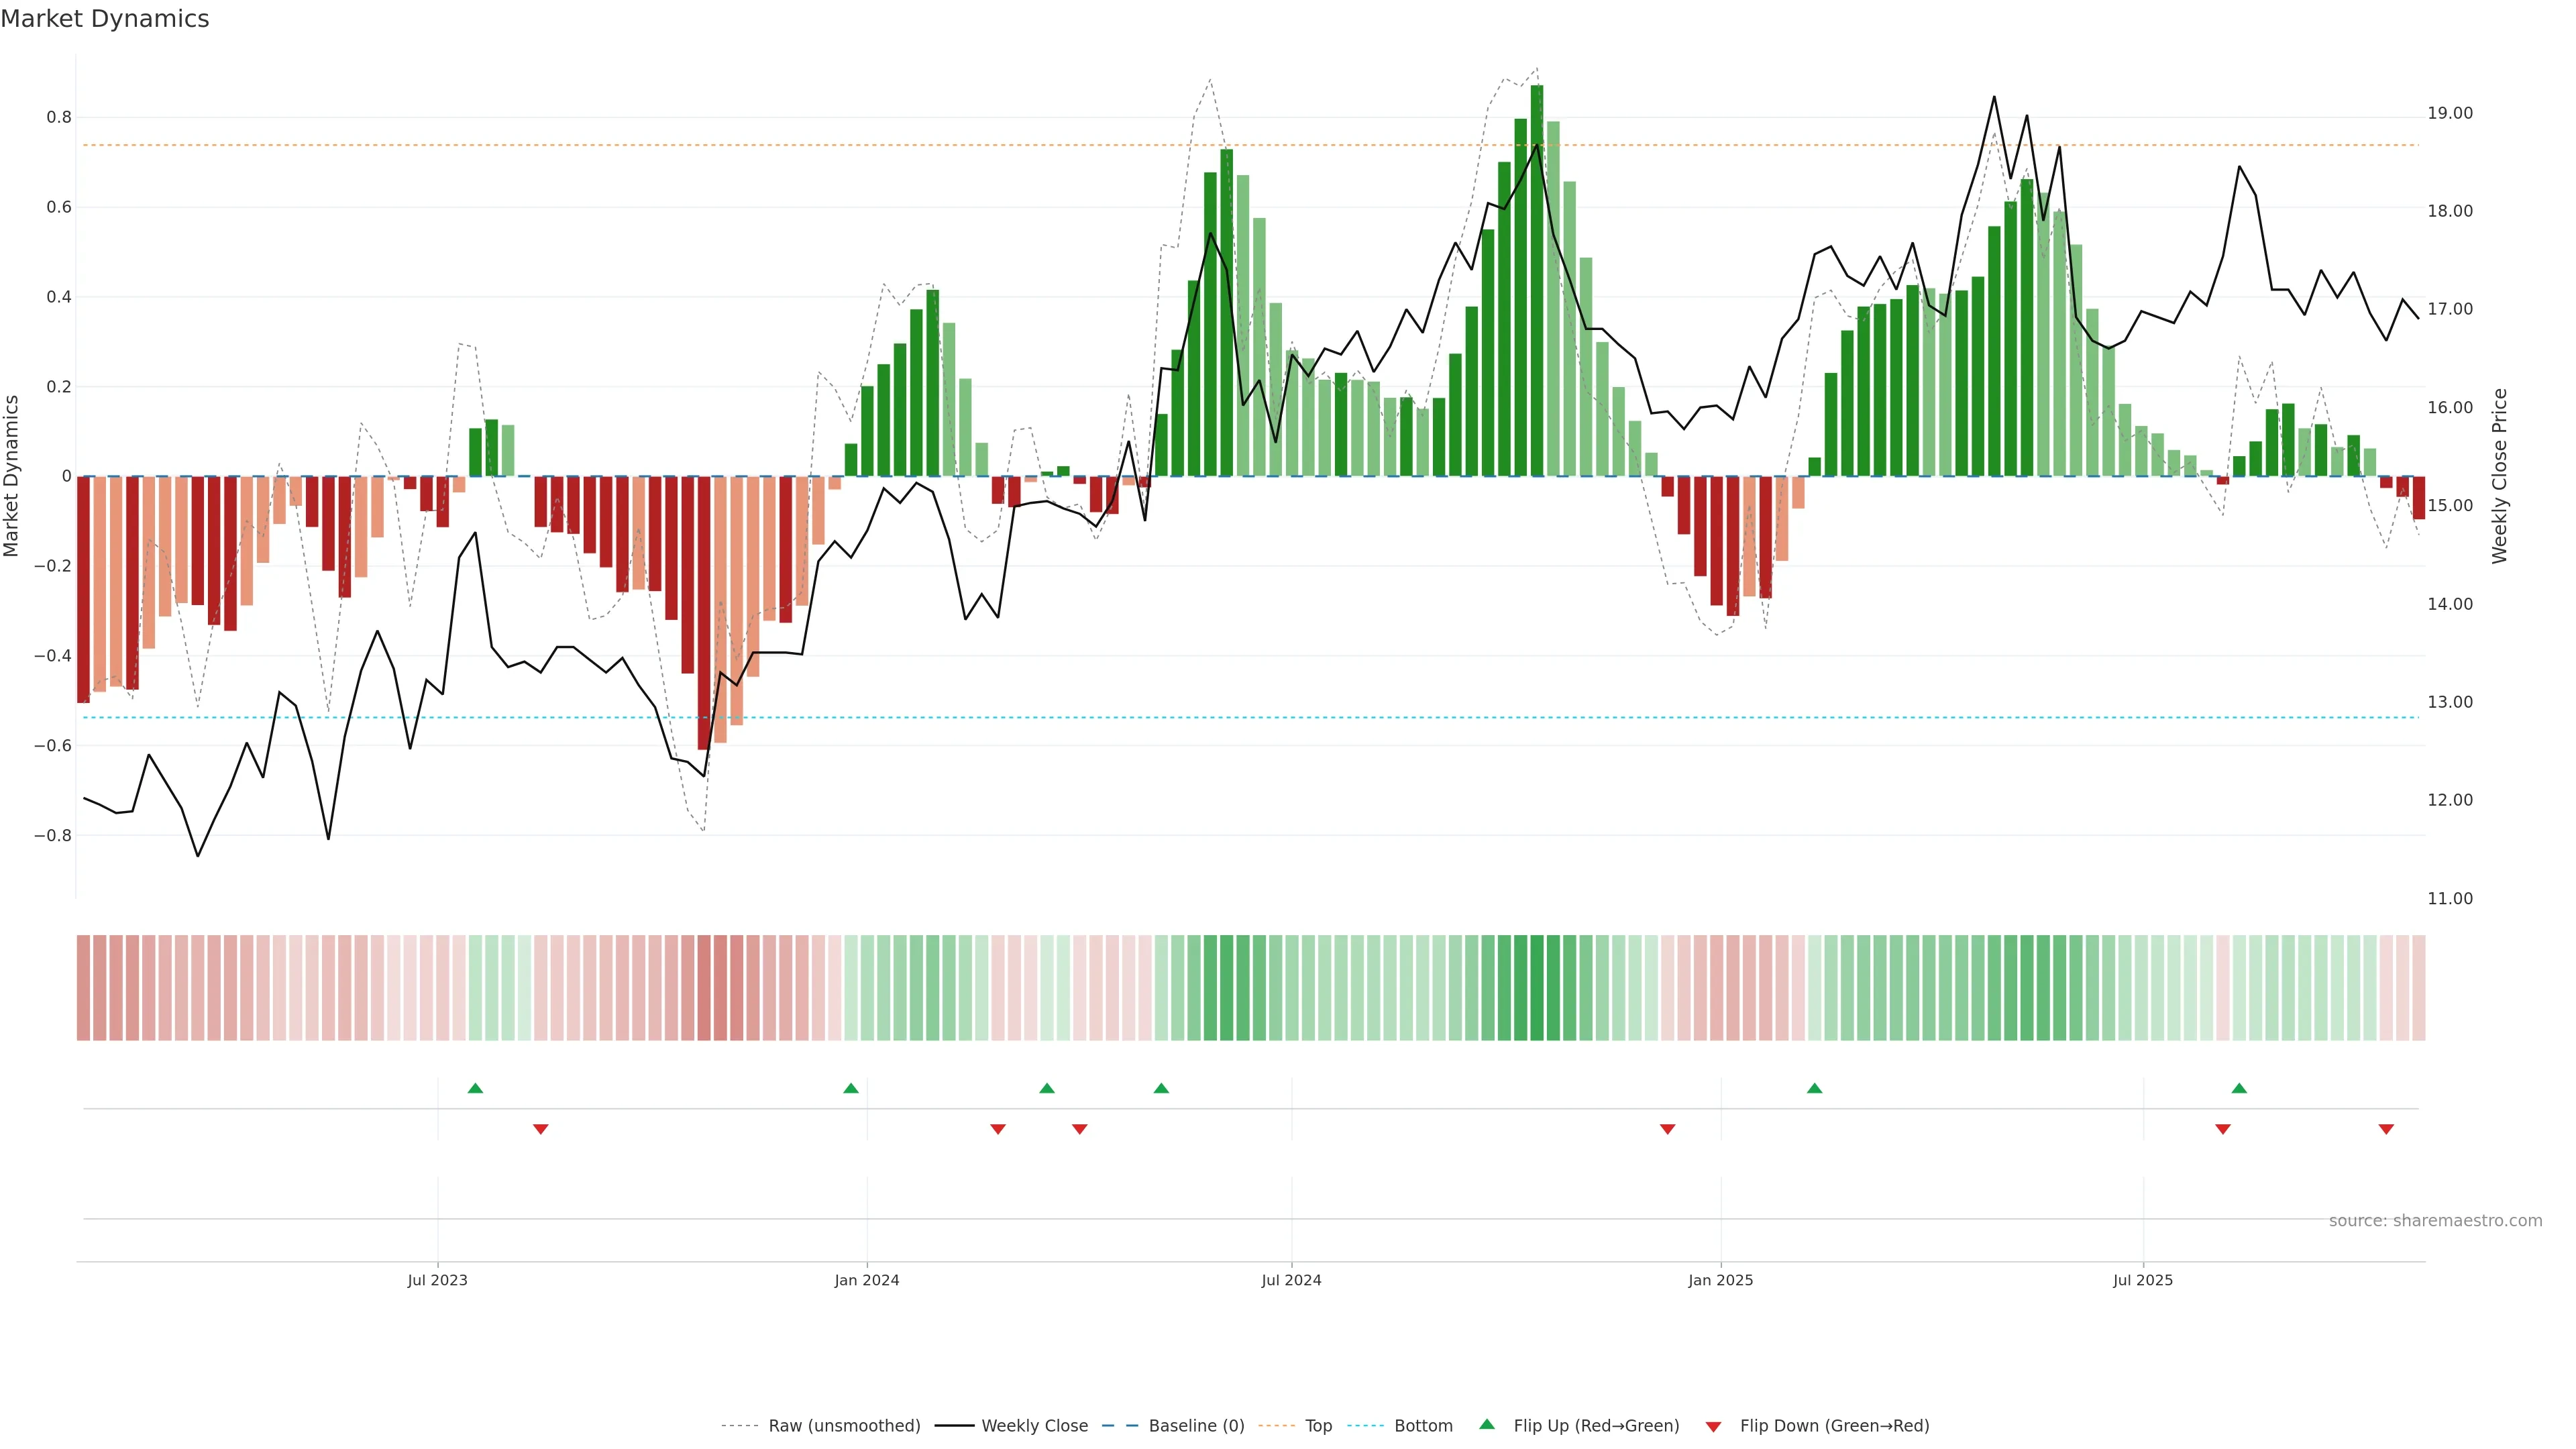Viewport: 2576px width, 1449px height.
Task: Click the Jan 2025 x-axis label
Action: (1720, 1280)
